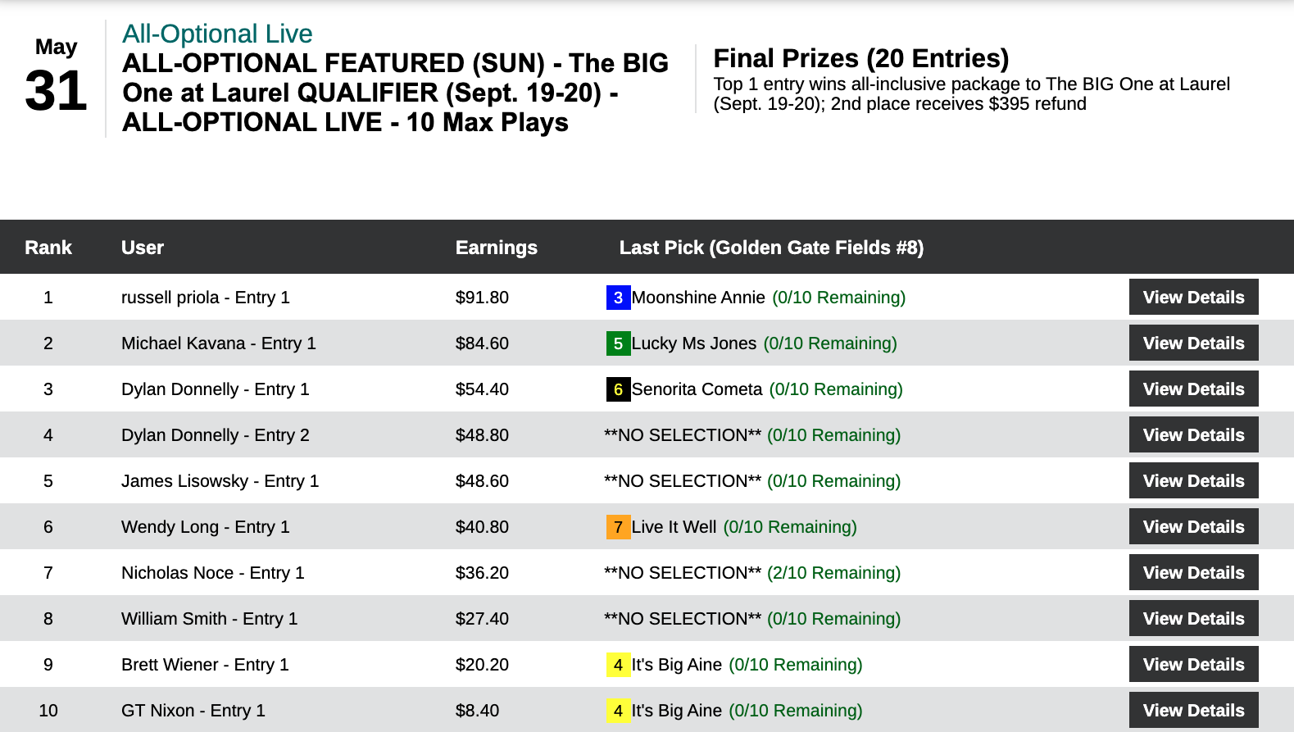Show details for Wendy Long entry
This screenshot has height=732, width=1294.
click(x=1193, y=527)
